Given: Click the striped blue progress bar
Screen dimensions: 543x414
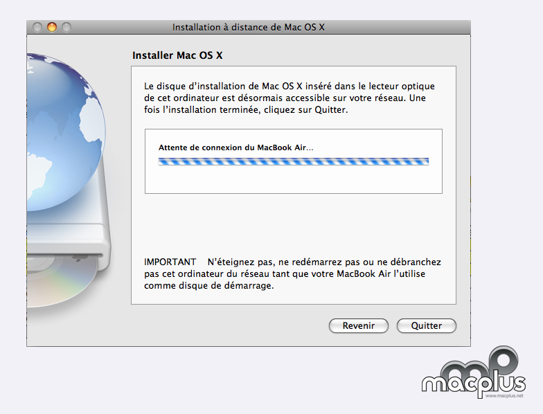Looking at the screenshot, I should (x=294, y=161).
